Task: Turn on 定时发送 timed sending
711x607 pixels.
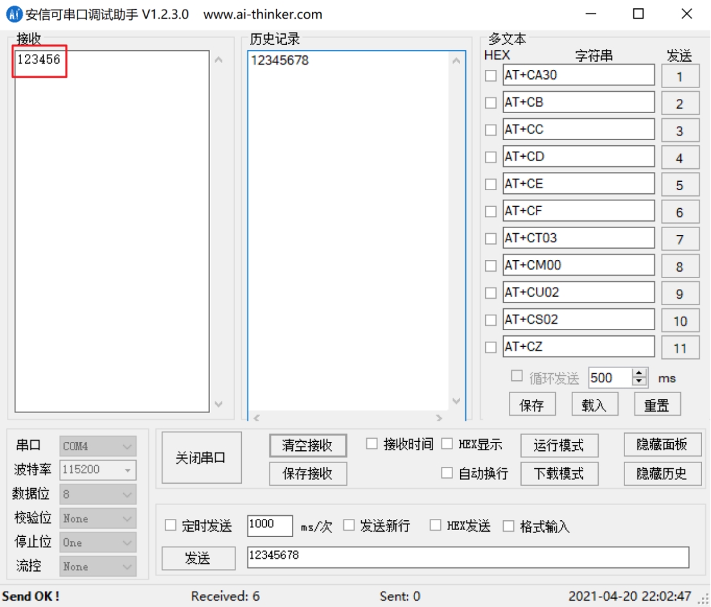Action: point(171,526)
